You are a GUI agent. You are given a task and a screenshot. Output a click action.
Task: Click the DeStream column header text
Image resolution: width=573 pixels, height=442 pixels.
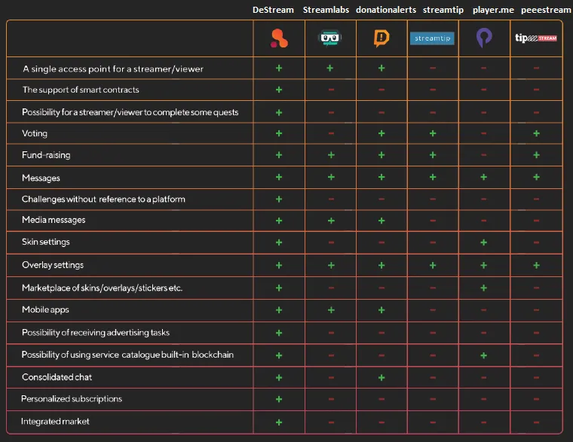click(273, 10)
